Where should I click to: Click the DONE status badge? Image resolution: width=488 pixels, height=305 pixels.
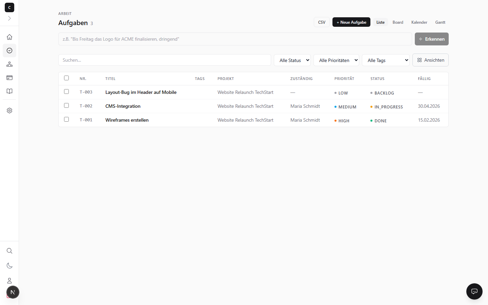pyautogui.click(x=379, y=121)
